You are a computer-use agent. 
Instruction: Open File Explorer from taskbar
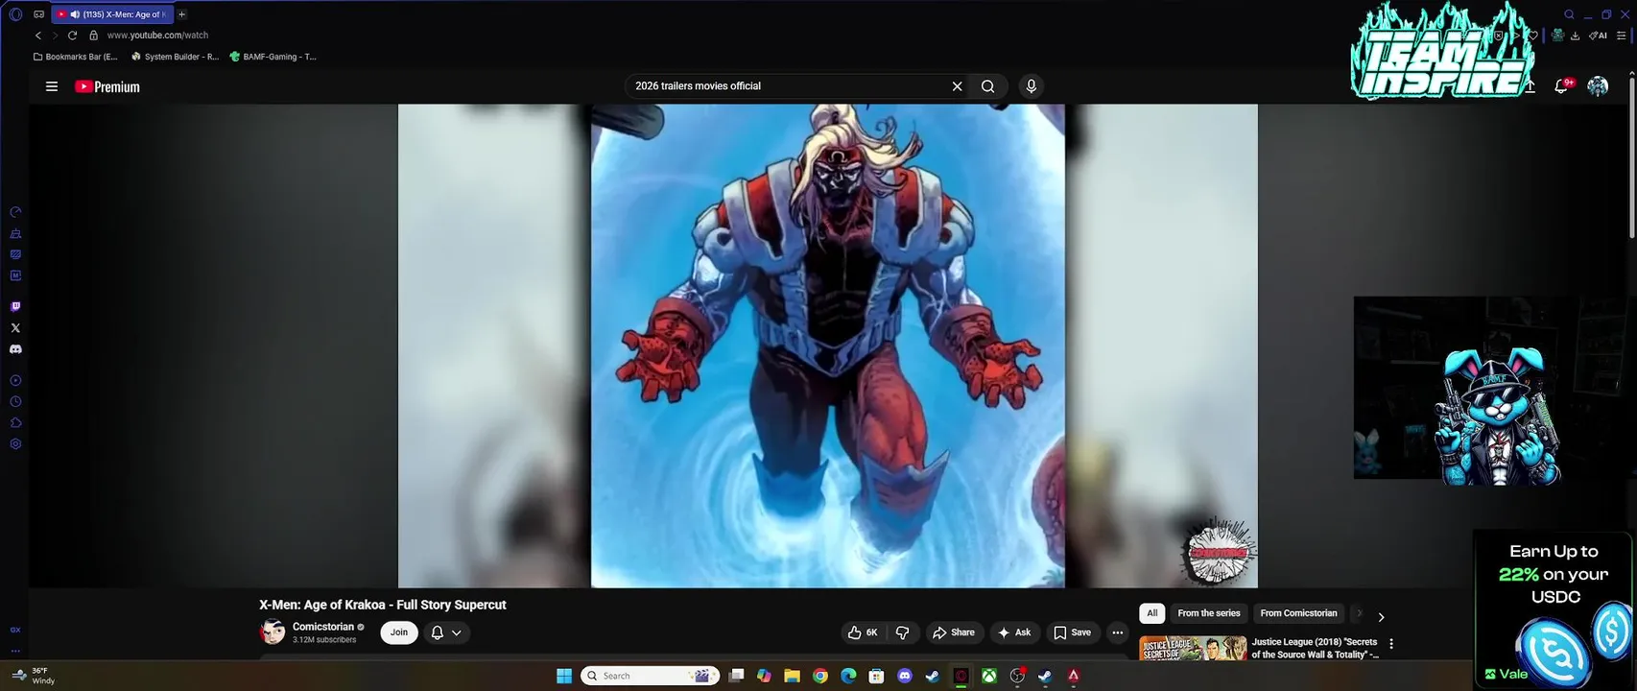tap(792, 676)
